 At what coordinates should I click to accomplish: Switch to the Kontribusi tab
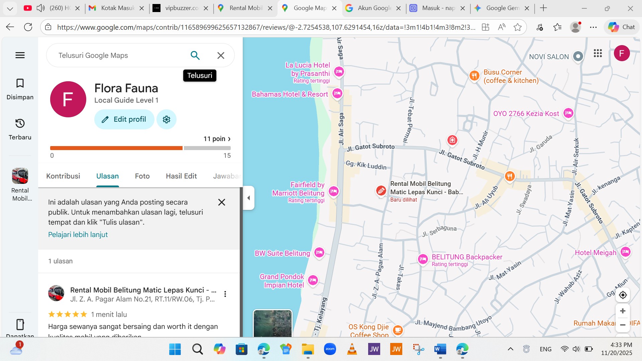pos(63,176)
